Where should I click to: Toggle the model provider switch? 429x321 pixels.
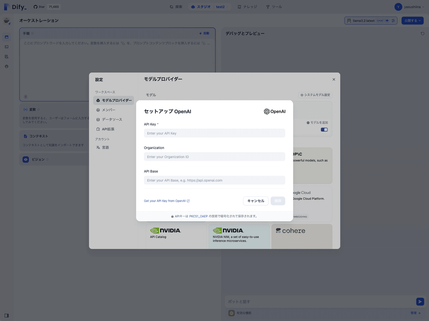(324, 130)
